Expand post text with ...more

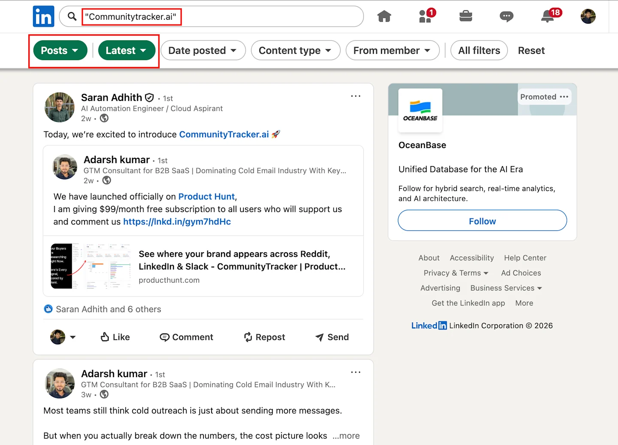[346, 436]
